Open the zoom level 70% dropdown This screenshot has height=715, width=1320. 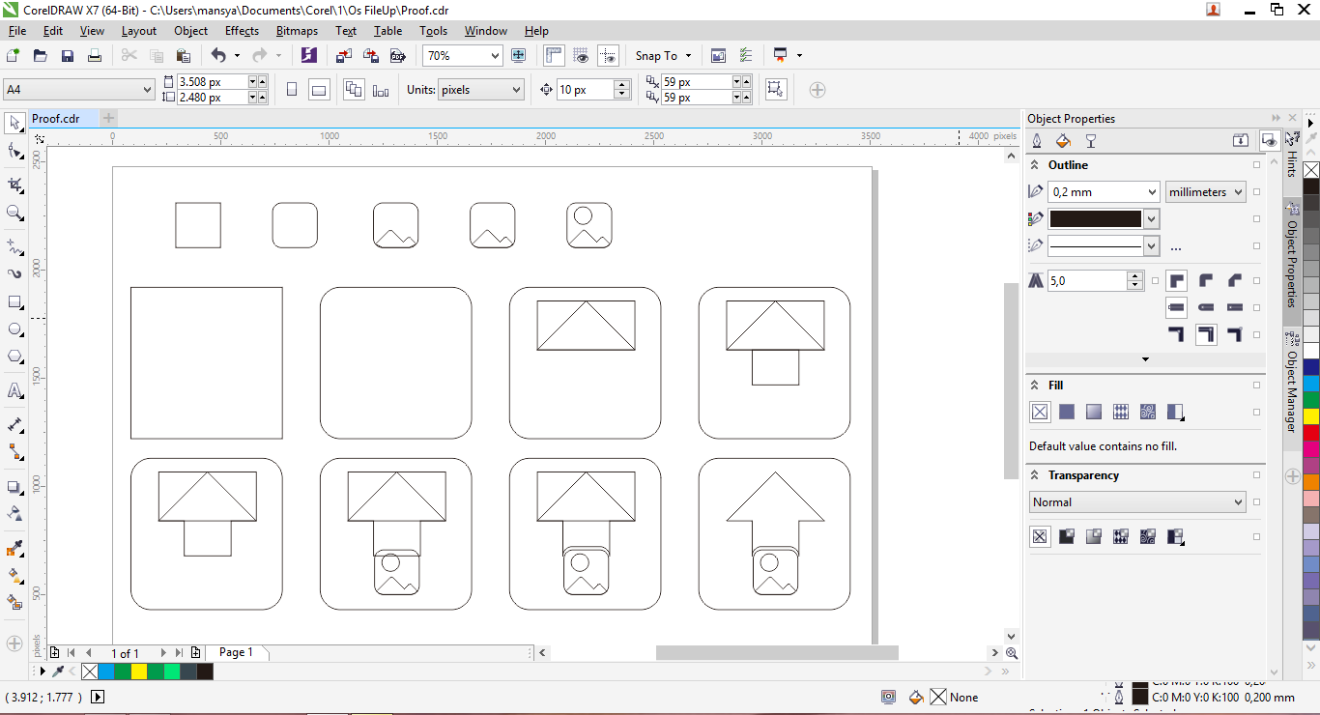(495, 56)
